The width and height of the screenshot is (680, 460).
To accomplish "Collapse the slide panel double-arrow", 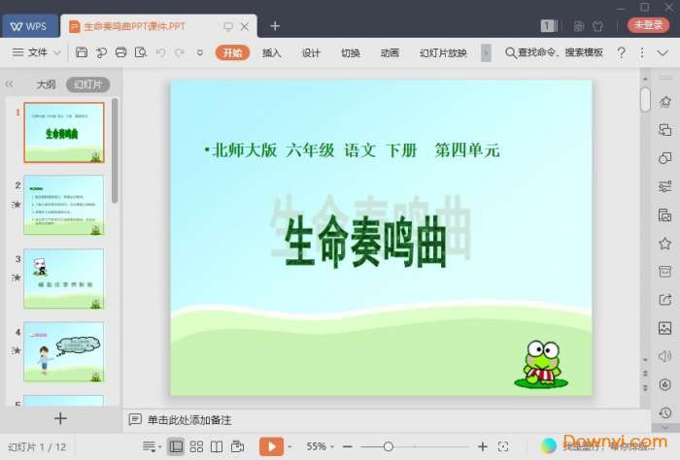I will point(9,84).
